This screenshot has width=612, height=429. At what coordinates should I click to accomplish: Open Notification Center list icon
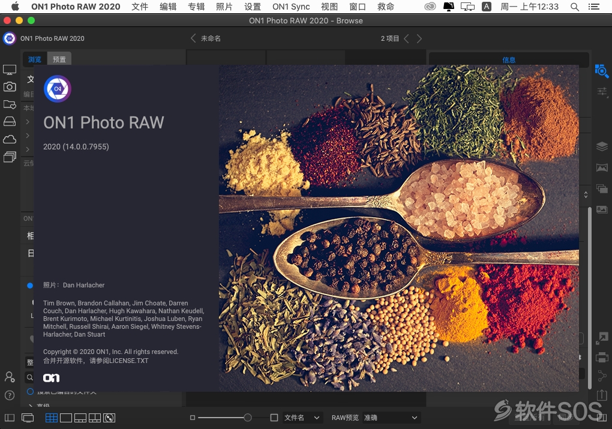point(594,7)
